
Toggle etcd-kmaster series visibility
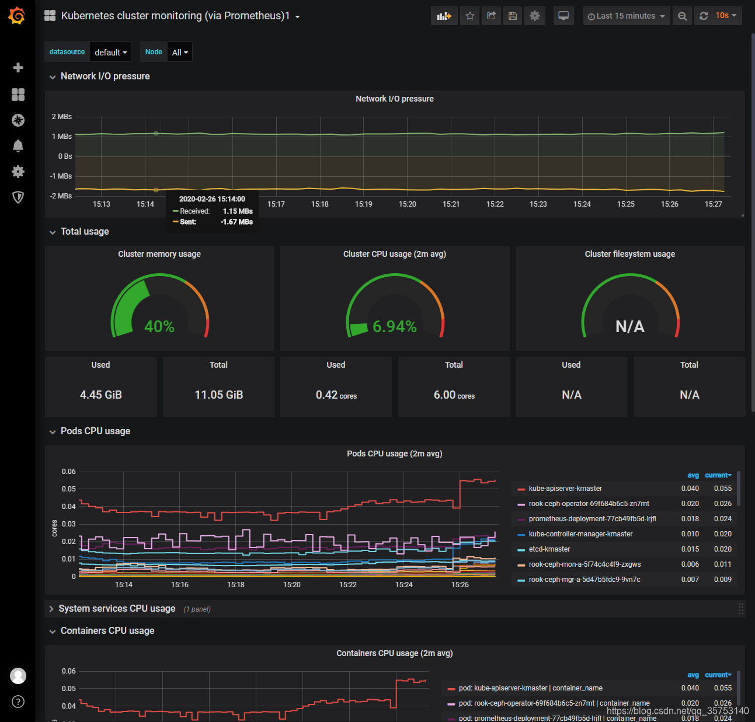[549, 549]
